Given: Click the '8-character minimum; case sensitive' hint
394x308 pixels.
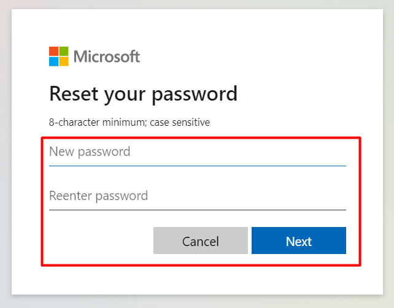Looking at the screenshot, I should [x=129, y=122].
